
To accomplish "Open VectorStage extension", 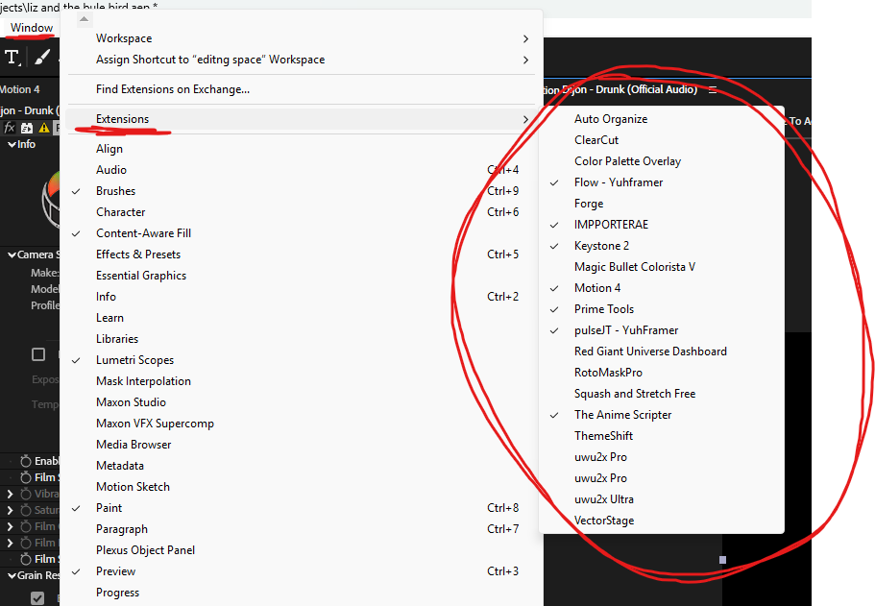I will [661, 521].
